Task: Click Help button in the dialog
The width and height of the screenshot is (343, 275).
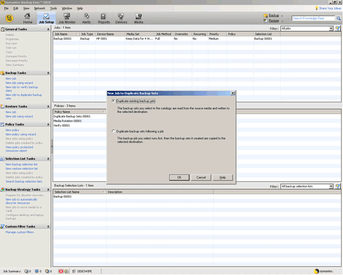Action: click(x=223, y=178)
